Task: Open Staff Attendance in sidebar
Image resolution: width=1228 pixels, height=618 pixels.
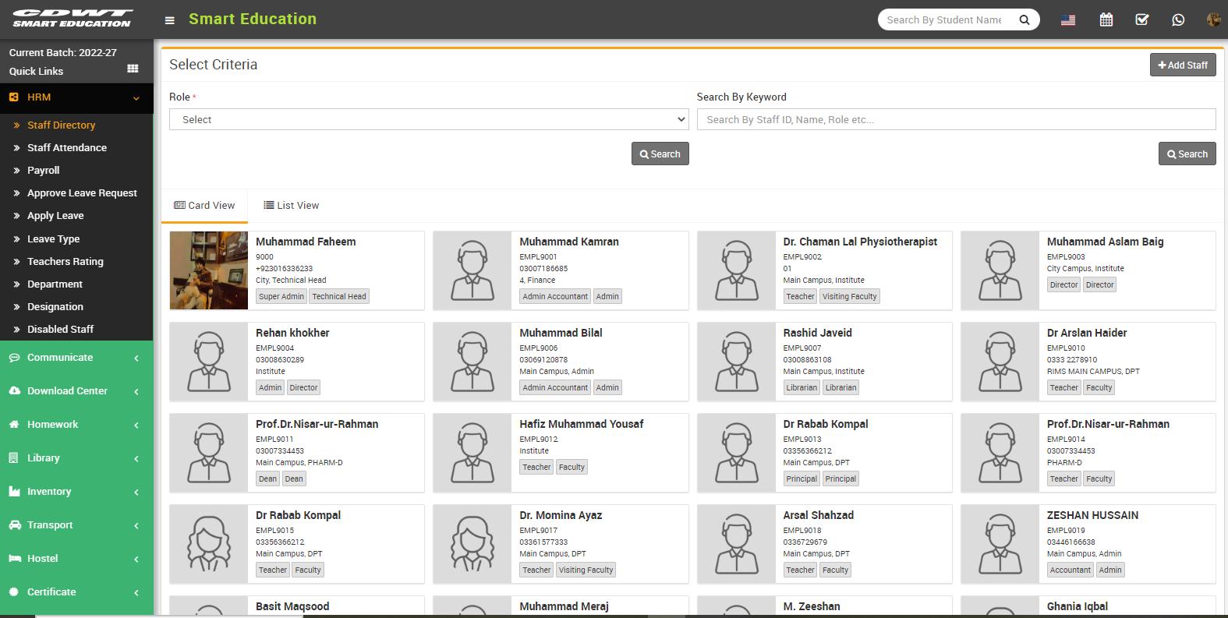Action: tap(67, 148)
